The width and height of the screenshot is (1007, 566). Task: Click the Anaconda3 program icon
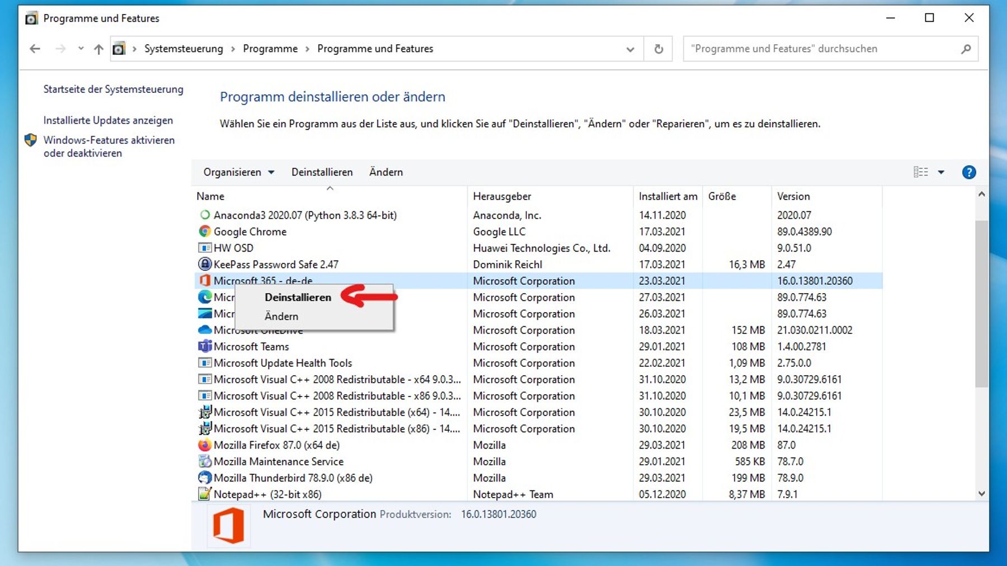click(x=205, y=215)
